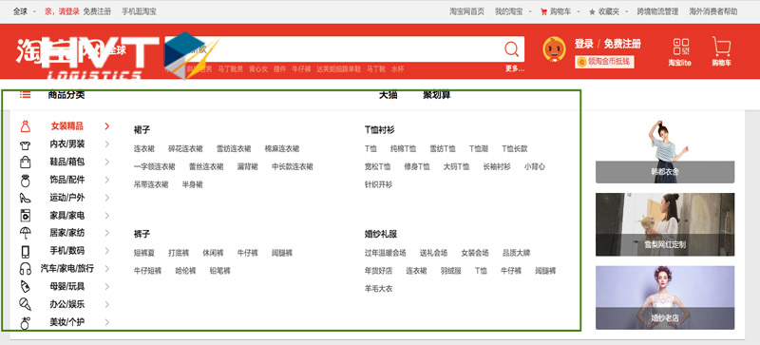
Task: Open the 聚划算 tab
Action: click(x=437, y=95)
